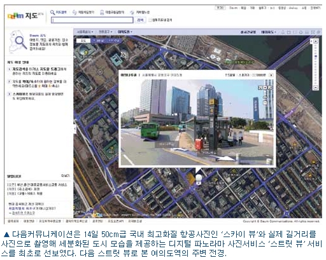Collapse the zoom control with its arrow
Screen dimensions: 326x260
(311, 41)
